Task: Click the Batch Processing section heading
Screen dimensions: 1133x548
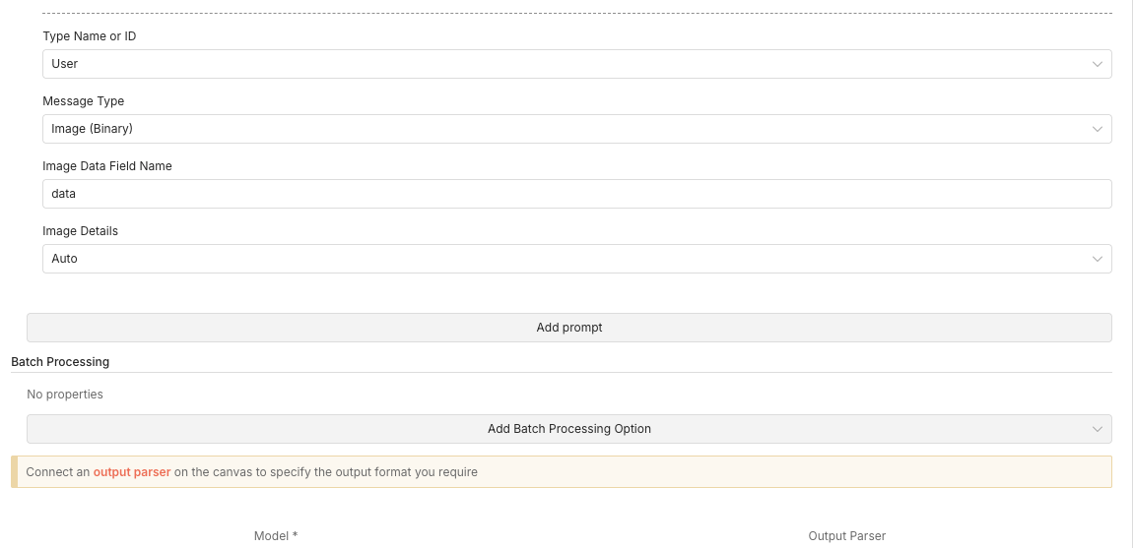Action: click(x=60, y=362)
